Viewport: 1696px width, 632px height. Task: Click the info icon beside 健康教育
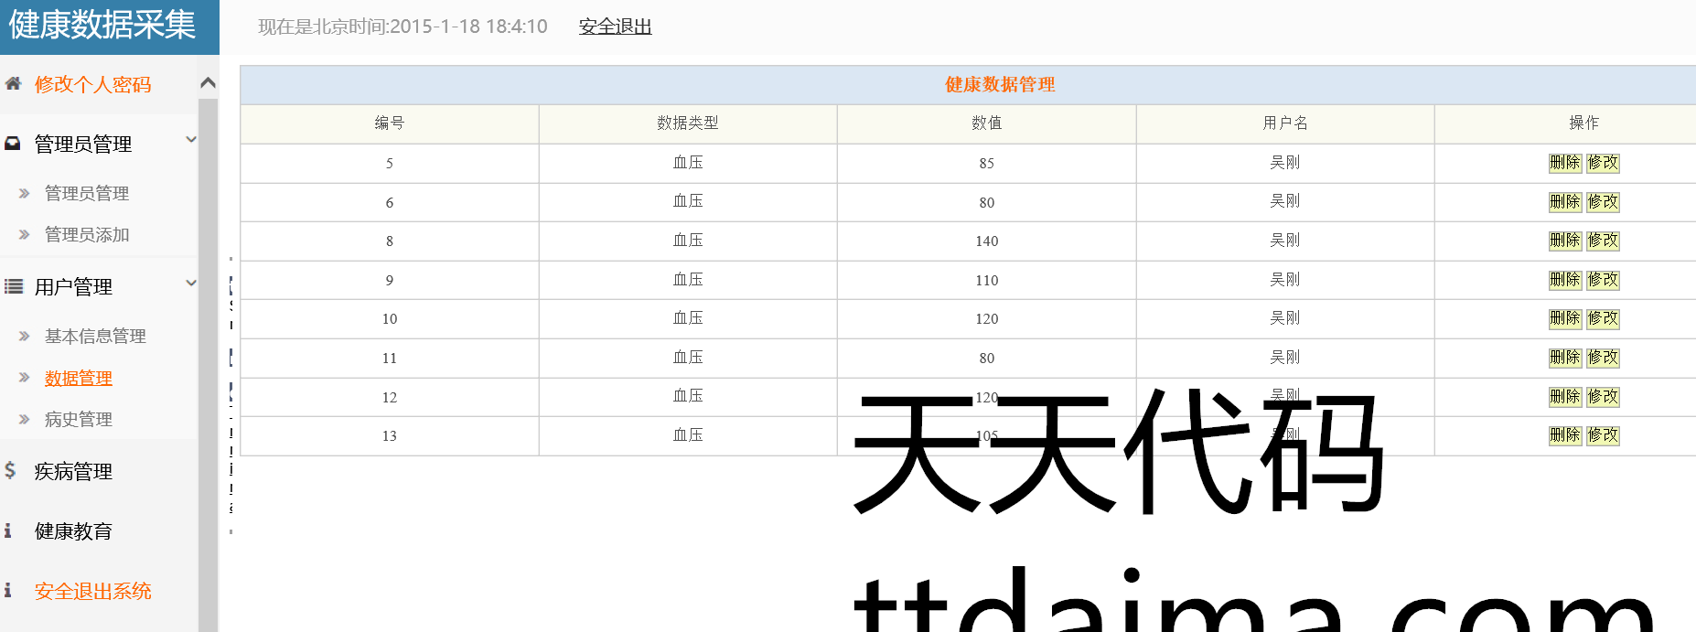tap(8, 530)
